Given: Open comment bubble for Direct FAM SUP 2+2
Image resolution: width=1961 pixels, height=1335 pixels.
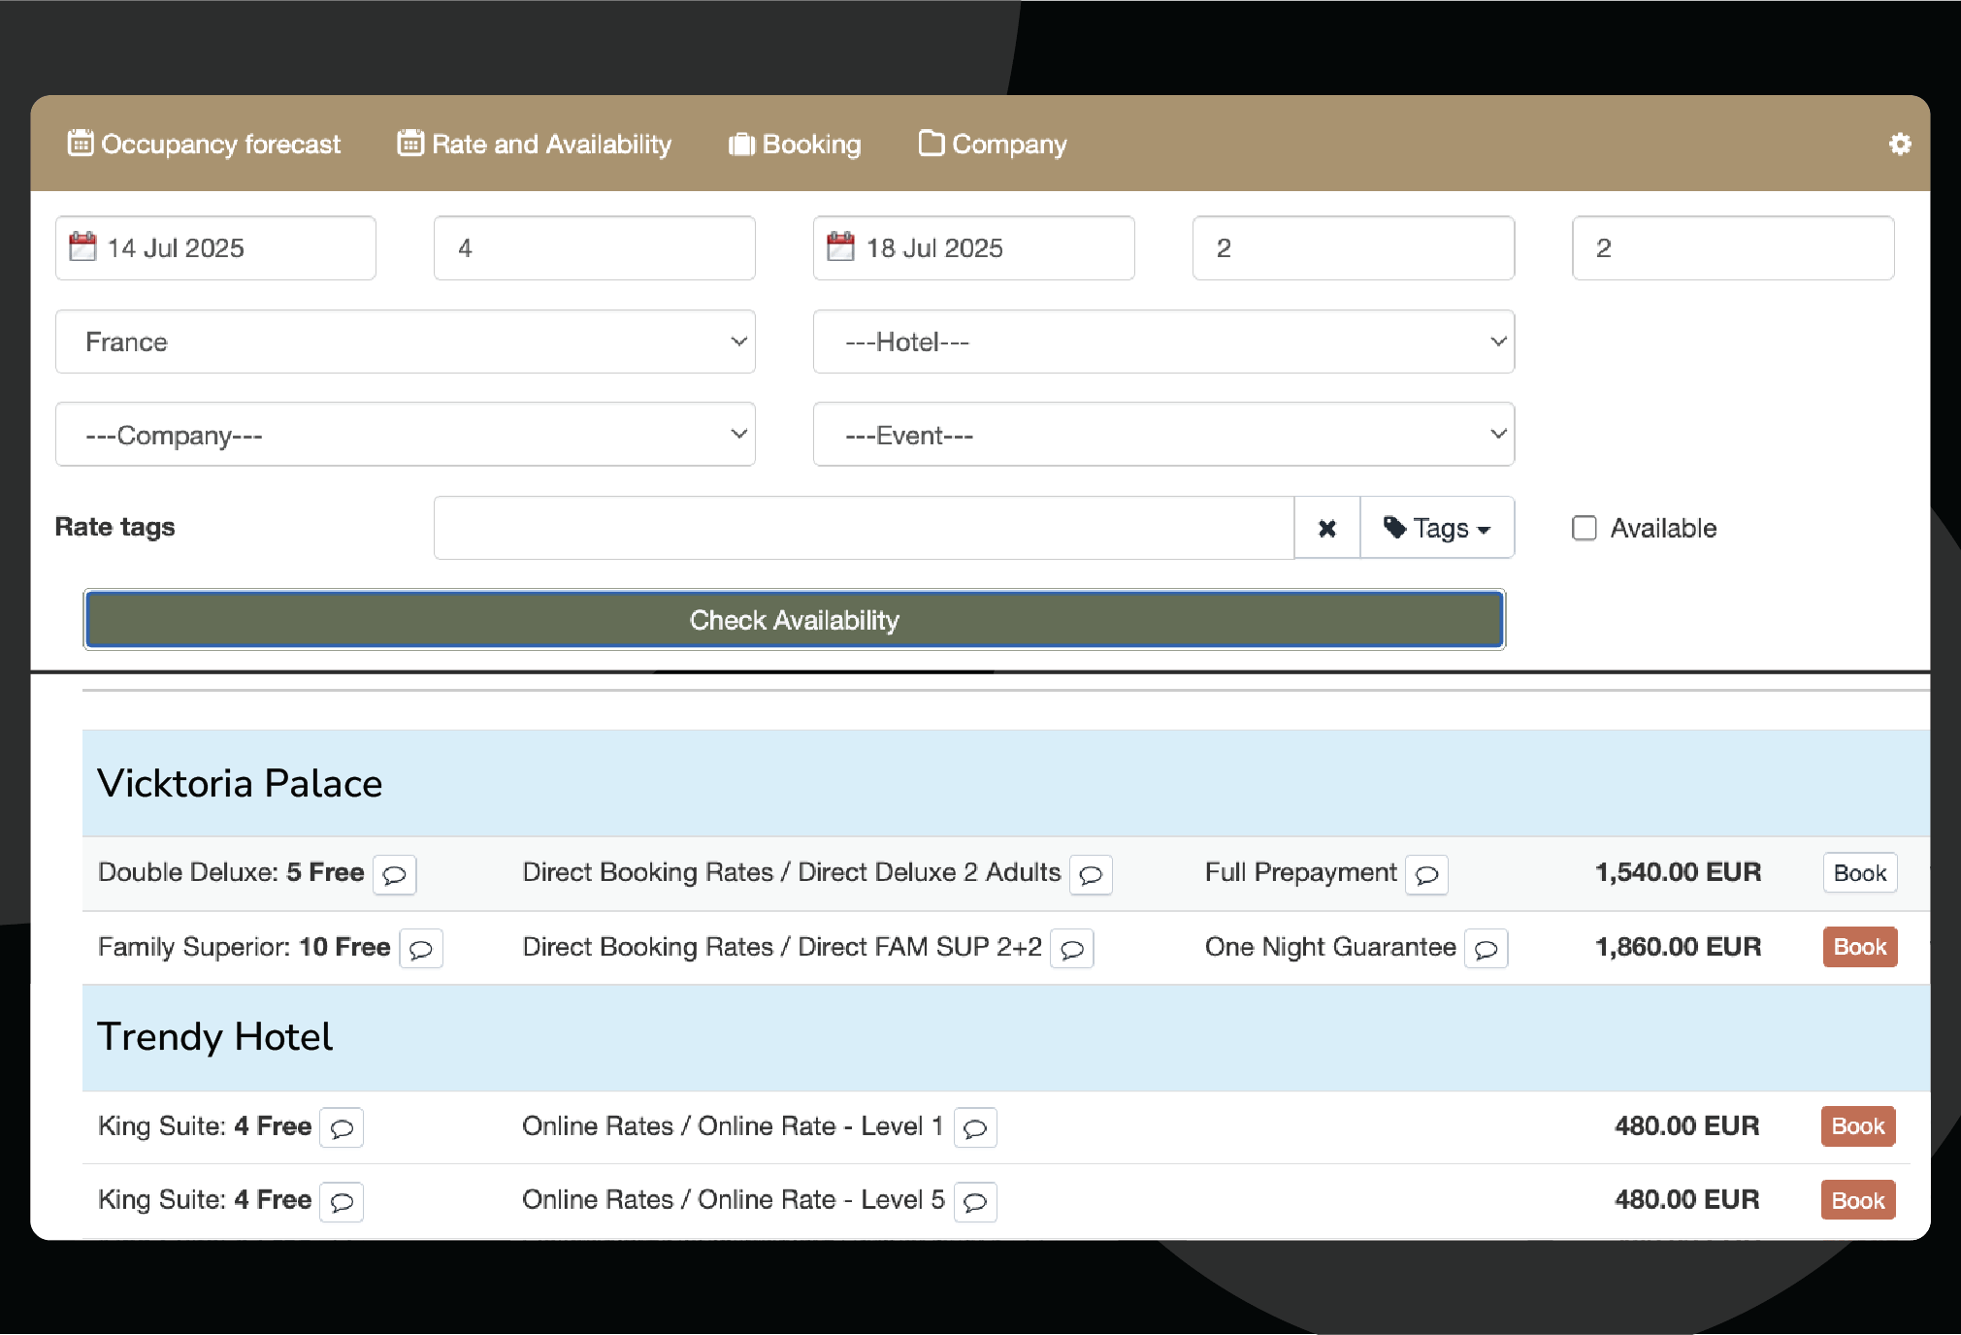Looking at the screenshot, I should click(x=1071, y=949).
